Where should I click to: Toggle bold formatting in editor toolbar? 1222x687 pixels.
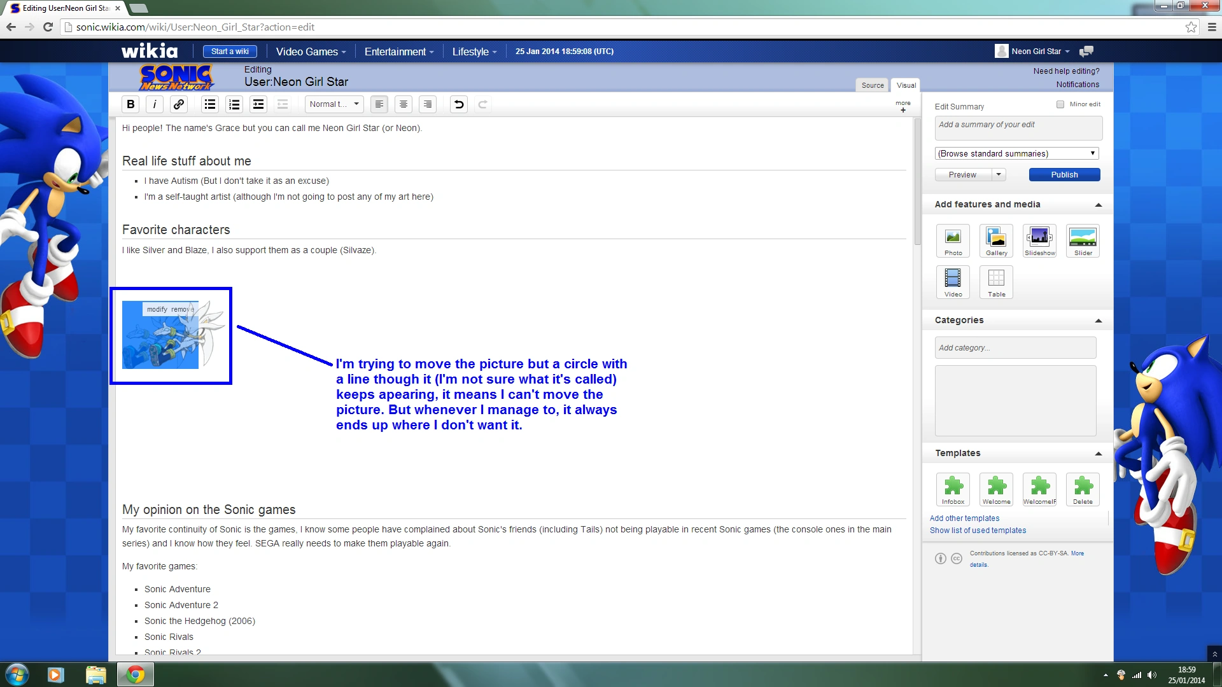[x=130, y=104]
